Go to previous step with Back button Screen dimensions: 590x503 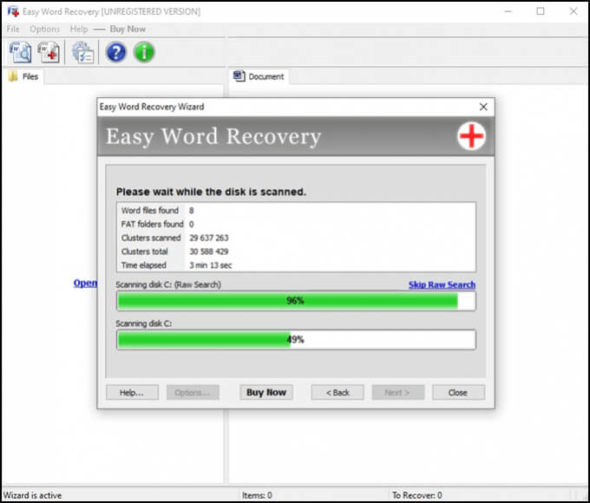coord(337,392)
